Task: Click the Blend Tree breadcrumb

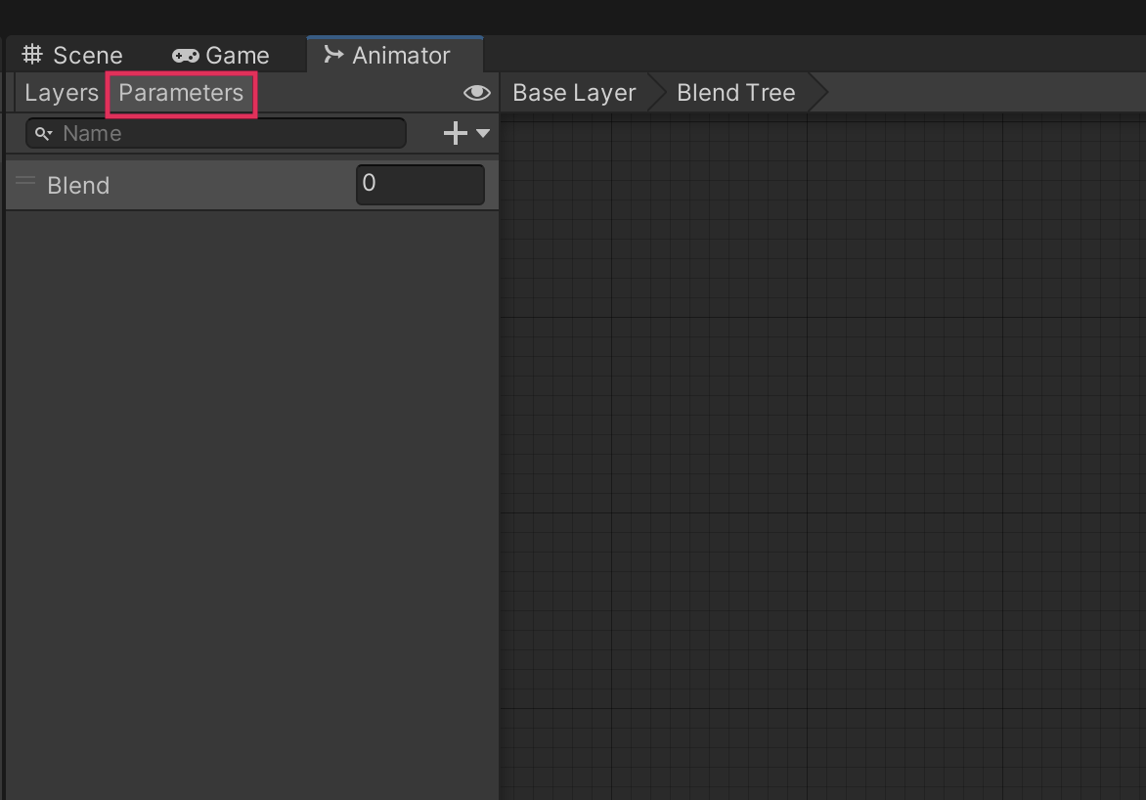Action: pos(735,93)
